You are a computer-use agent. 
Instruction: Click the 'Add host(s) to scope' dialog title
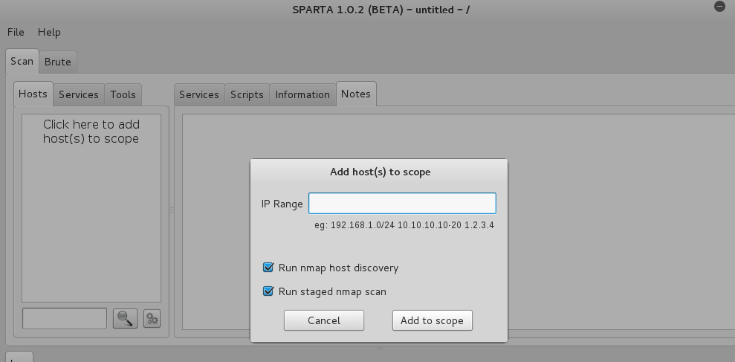[381, 172]
